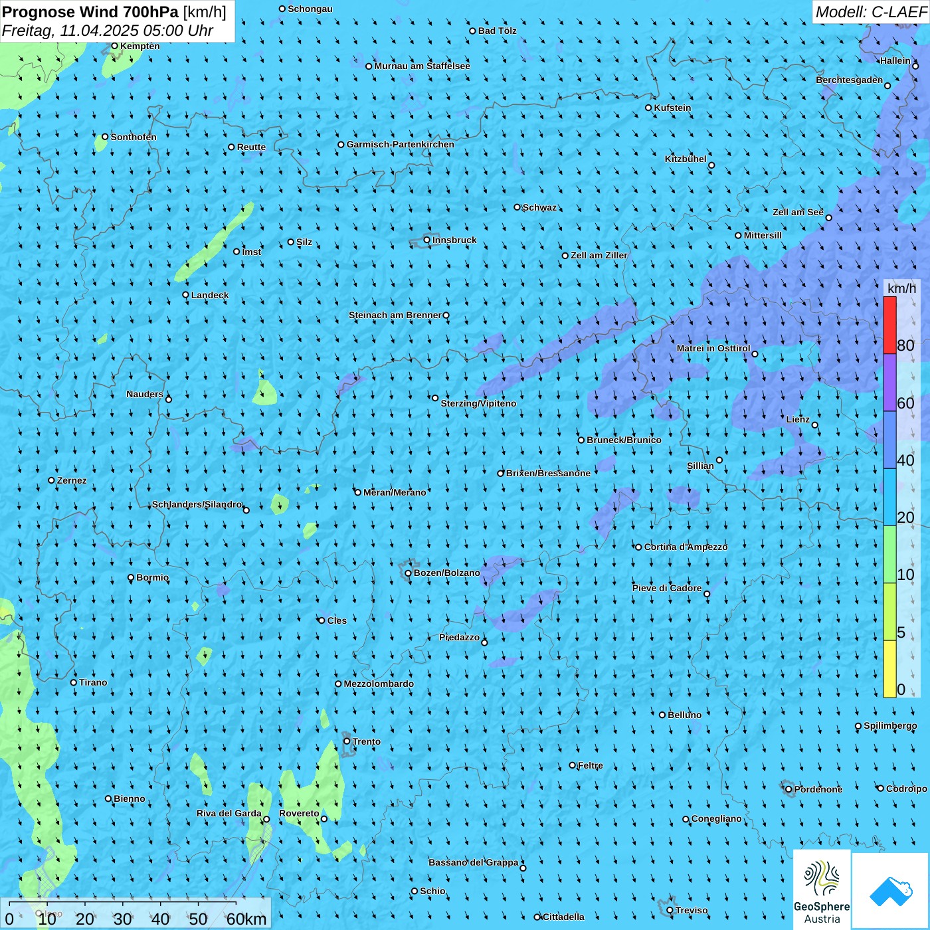
Task: Click the 'Sterzing/Vipiteno' label
Action: click(478, 403)
